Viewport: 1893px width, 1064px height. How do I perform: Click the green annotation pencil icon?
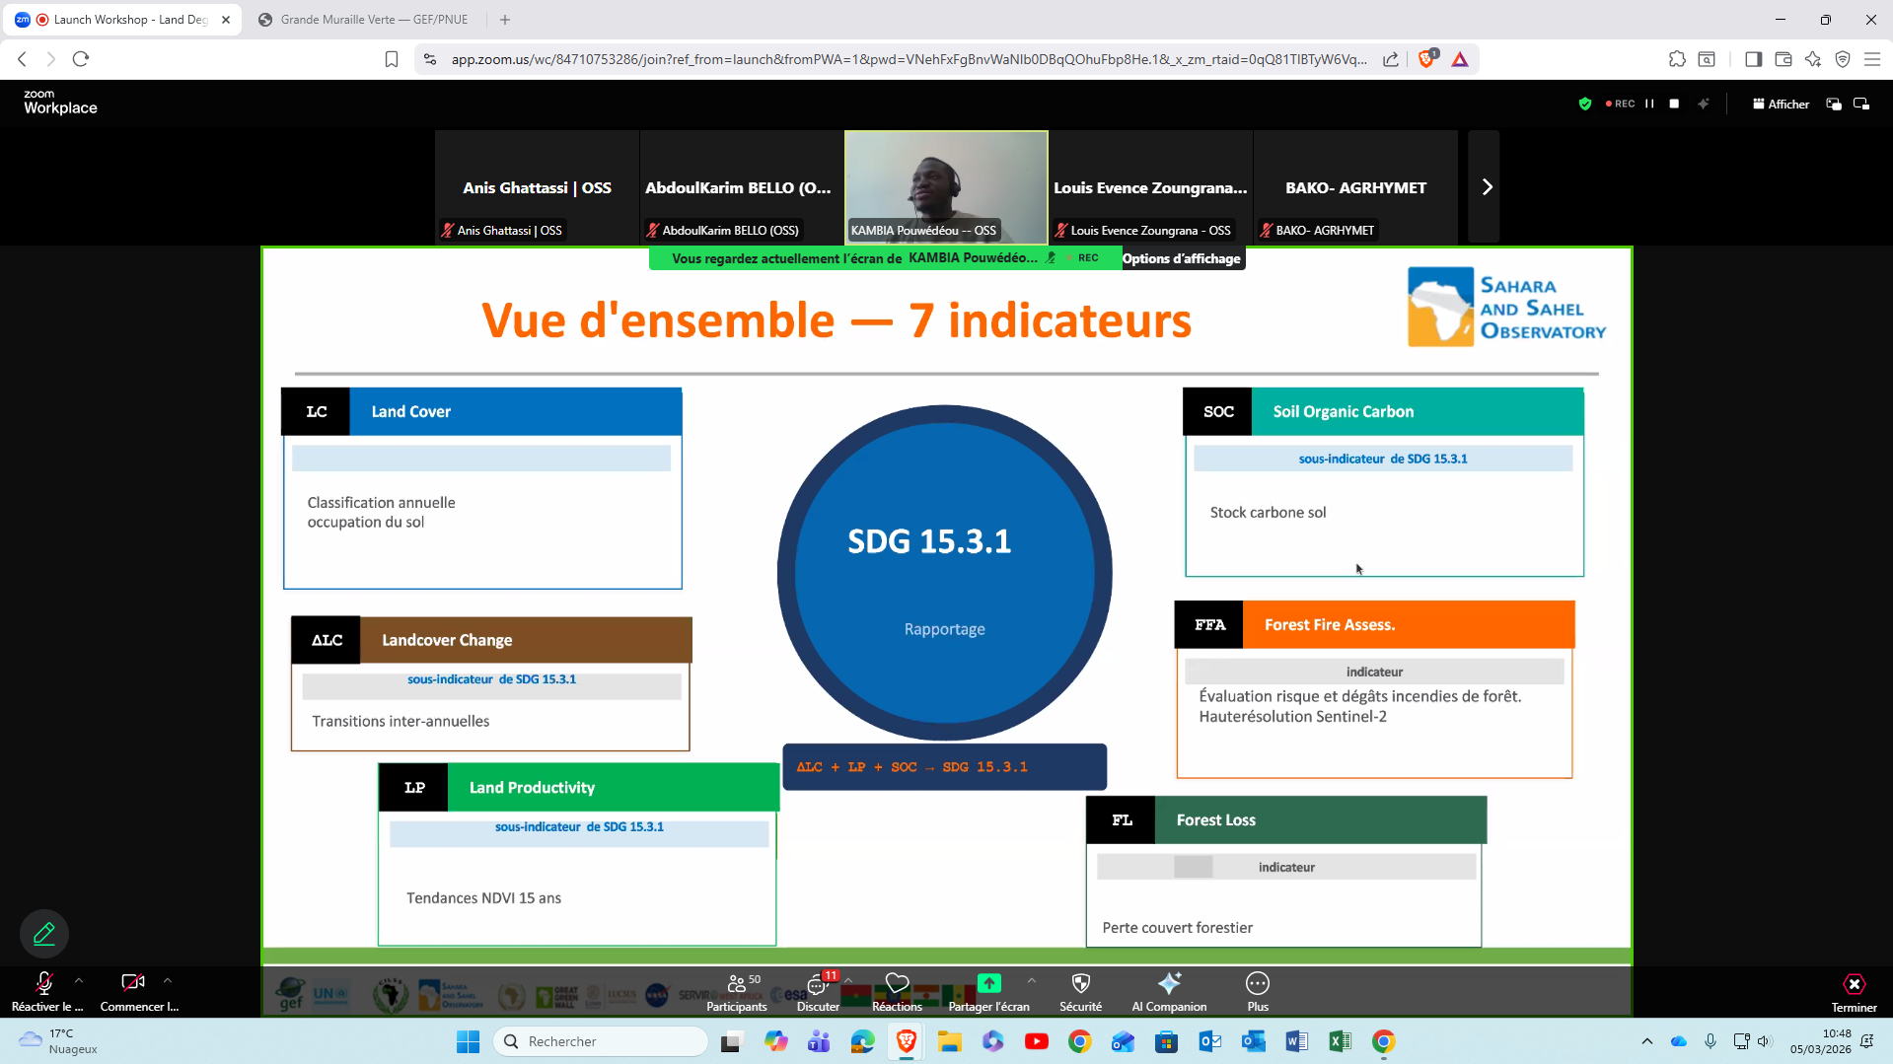[44, 933]
